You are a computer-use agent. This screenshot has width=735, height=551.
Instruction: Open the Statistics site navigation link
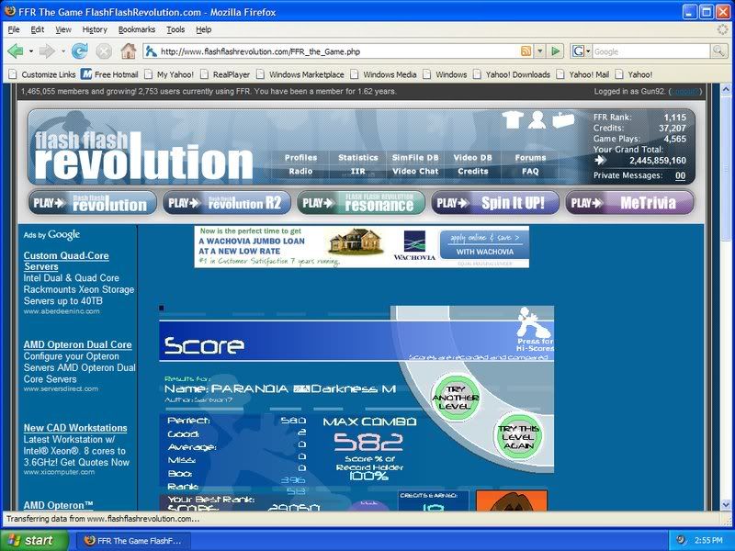click(x=357, y=158)
